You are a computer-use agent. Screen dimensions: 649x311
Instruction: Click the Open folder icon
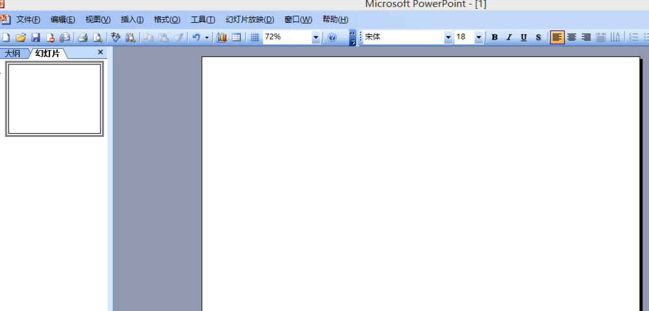click(x=21, y=38)
